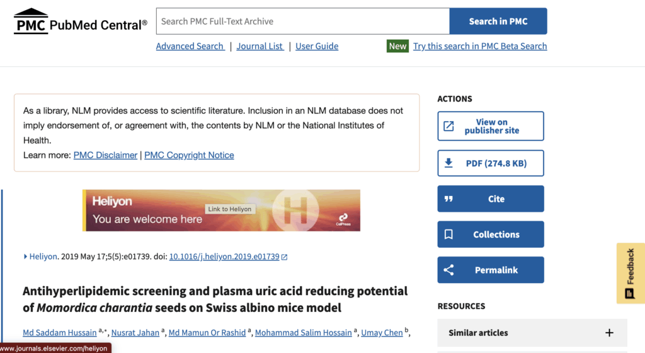Click the PDF download arrow icon
The image size is (645, 353).
[448, 163]
